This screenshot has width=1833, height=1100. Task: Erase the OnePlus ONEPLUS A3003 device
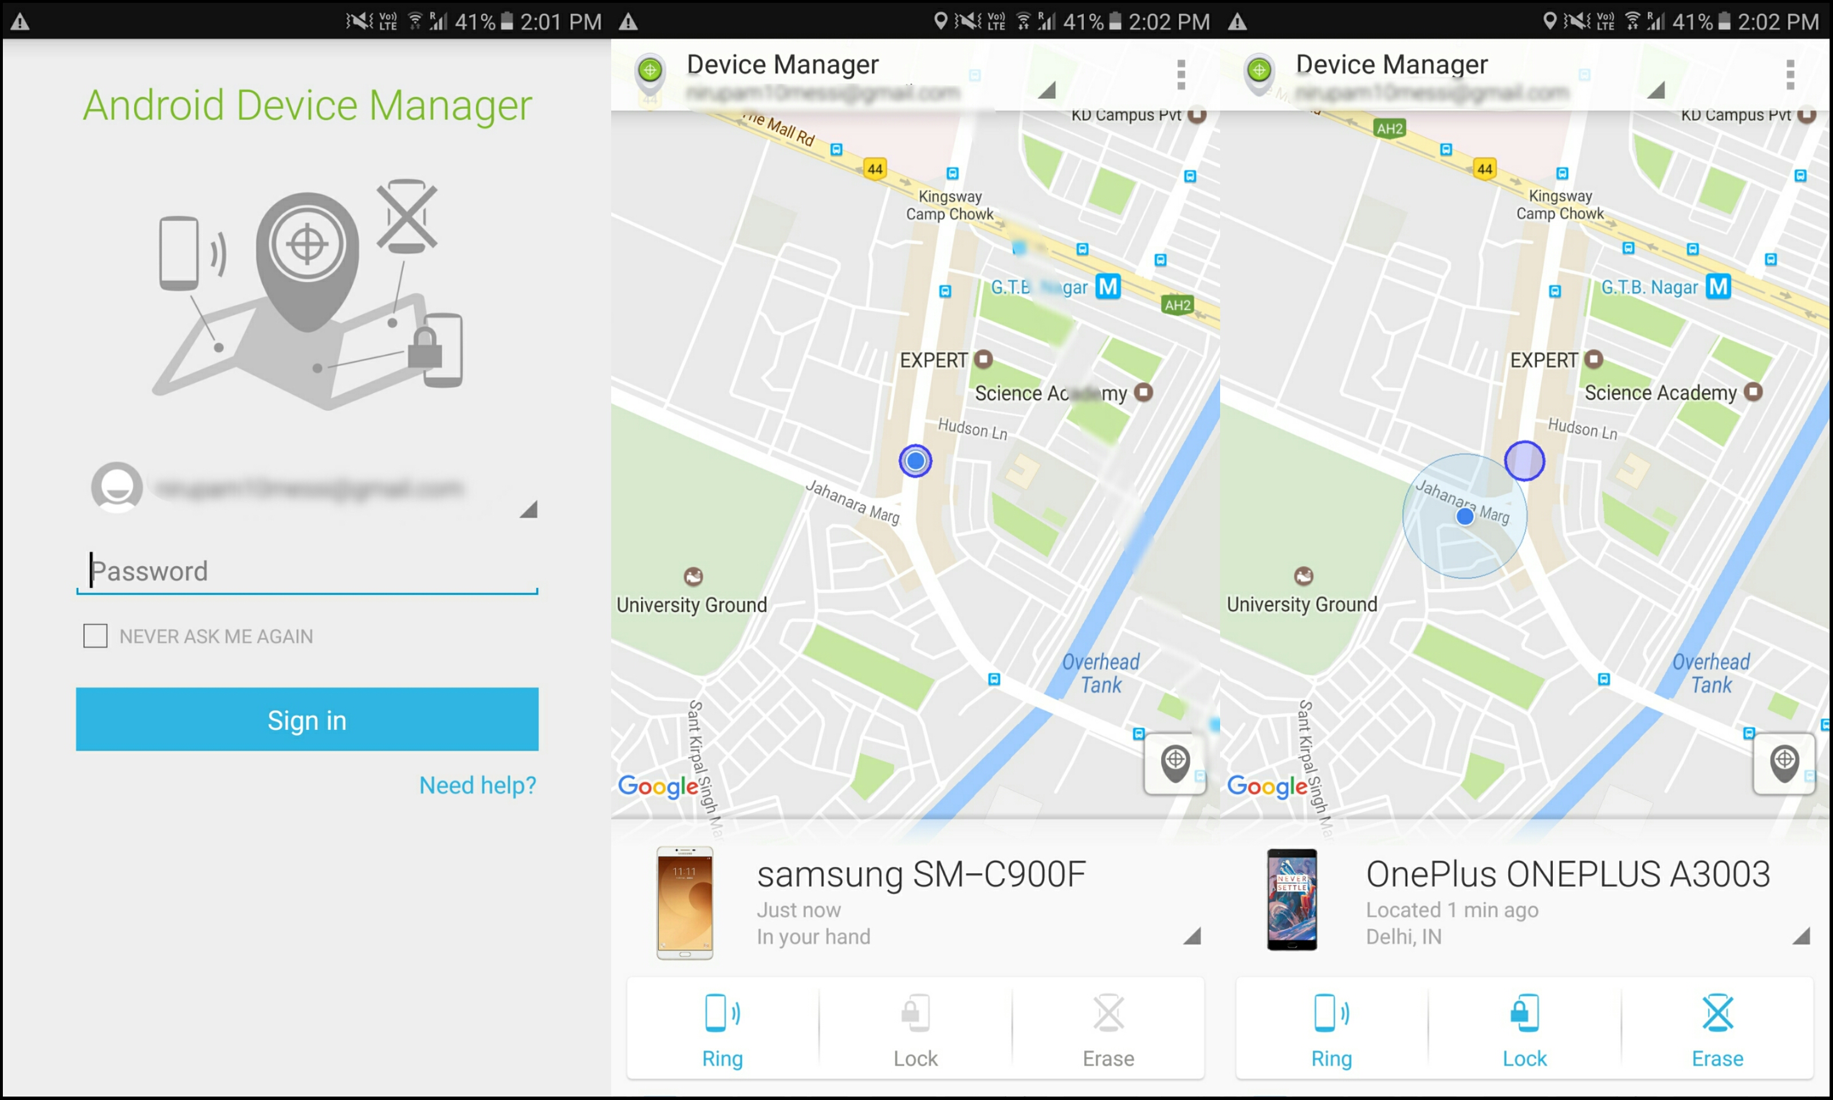pos(1717,1030)
